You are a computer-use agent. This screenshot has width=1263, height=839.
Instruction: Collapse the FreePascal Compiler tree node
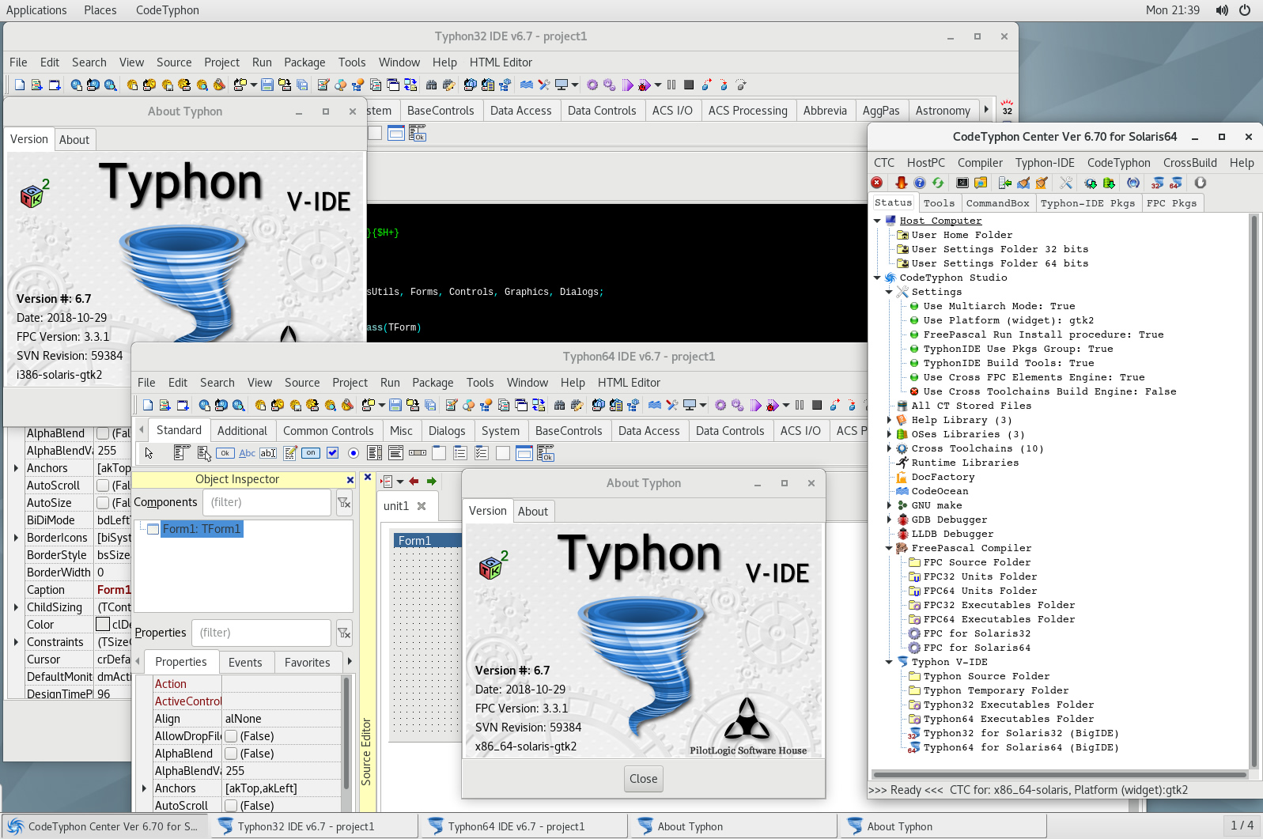pos(889,548)
